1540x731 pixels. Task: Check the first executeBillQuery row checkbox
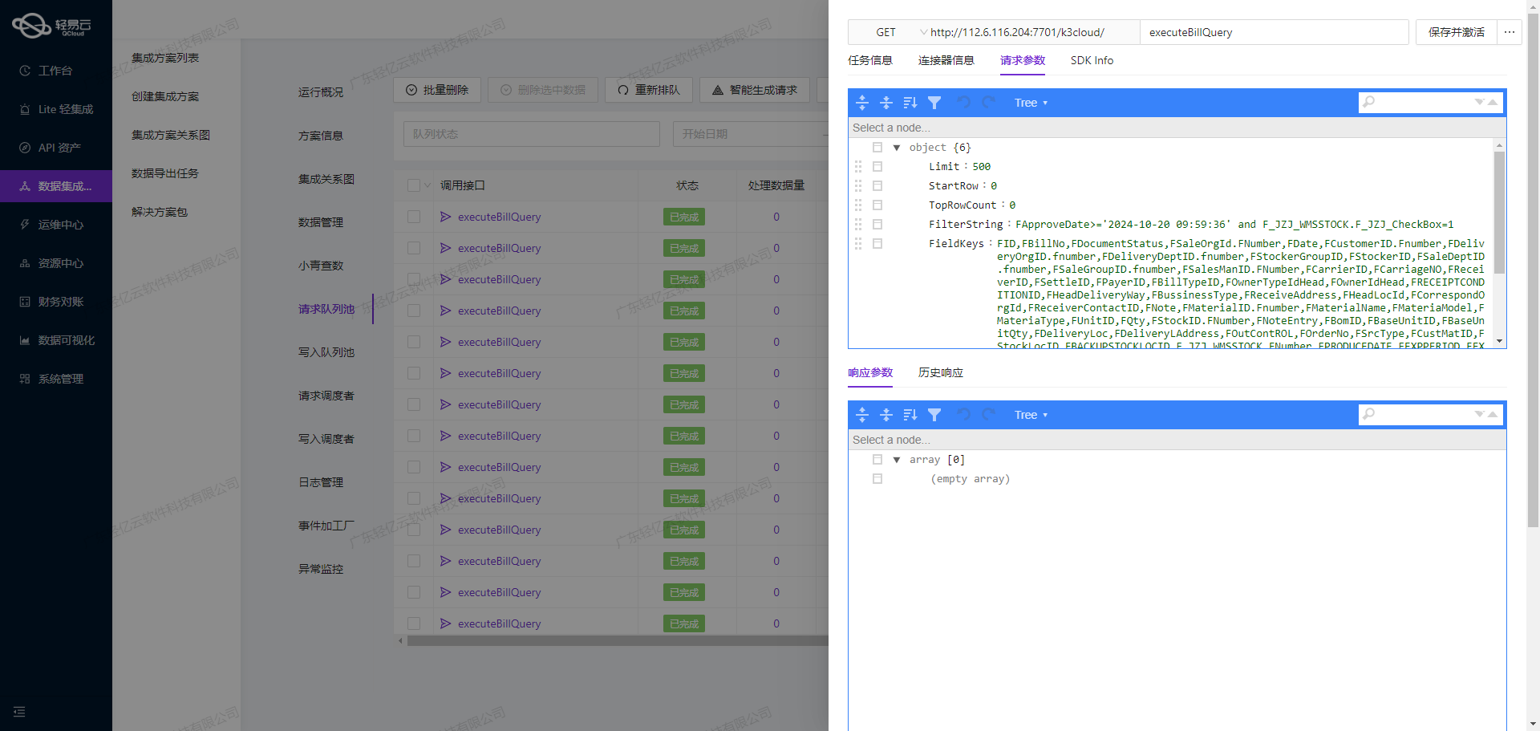(x=414, y=217)
